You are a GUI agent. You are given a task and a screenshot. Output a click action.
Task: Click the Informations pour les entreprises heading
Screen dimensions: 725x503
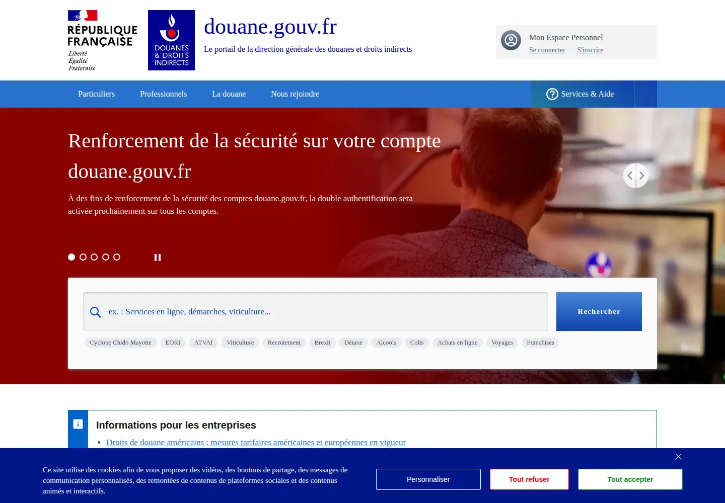coord(176,425)
